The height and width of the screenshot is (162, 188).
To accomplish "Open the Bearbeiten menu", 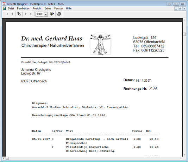I will click(23, 8).
